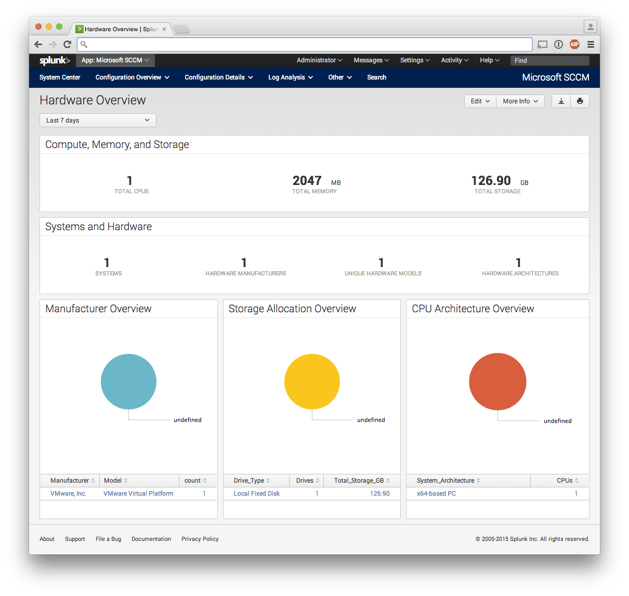Viewport: 629px width, 596px height.
Task: Sort the CPUs column
Action: pyautogui.click(x=576, y=481)
